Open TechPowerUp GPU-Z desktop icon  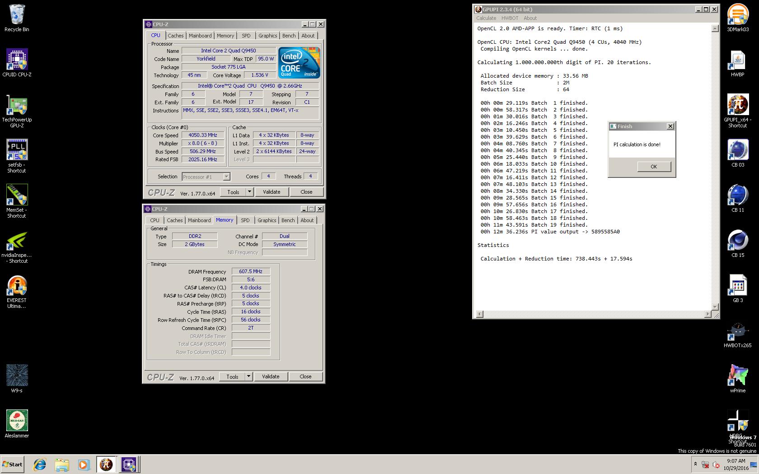pyautogui.click(x=17, y=111)
